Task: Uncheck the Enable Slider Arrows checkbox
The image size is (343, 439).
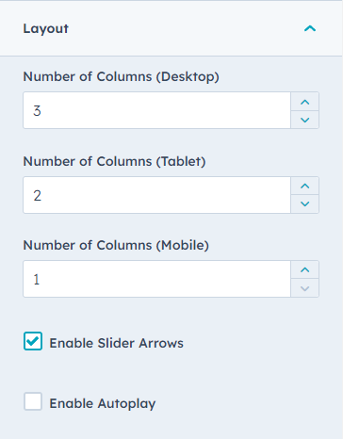Action: pyautogui.click(x=33, y=341)
